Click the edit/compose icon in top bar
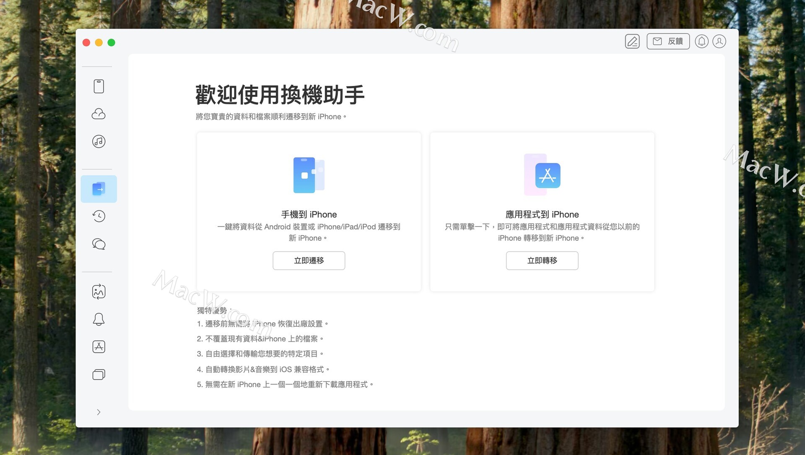Image resolution: width=805 pixels, height=455 pixels. (632, 42)
